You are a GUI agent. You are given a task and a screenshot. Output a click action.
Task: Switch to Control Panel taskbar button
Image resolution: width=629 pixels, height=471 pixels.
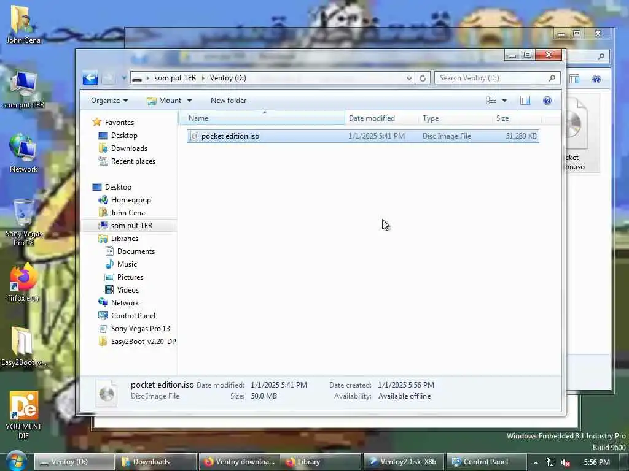486,462
